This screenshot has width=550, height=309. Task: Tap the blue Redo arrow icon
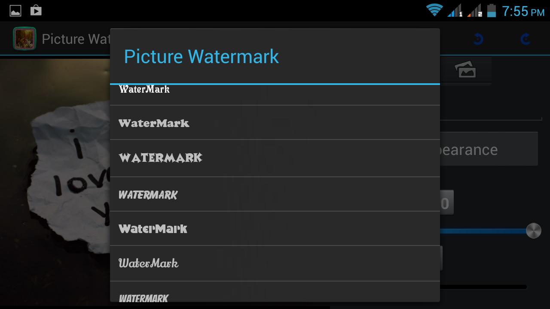coord(524,39)
